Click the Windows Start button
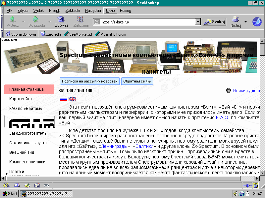 (x=10, y=194)
